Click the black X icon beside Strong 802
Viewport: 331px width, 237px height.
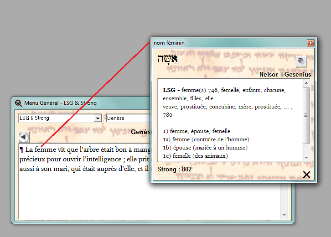click(306, 175)
